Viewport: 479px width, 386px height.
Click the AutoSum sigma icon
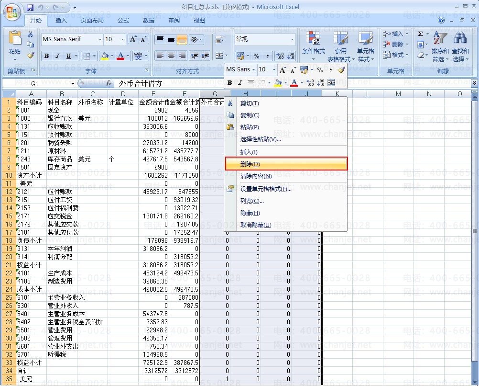[420, 34]
